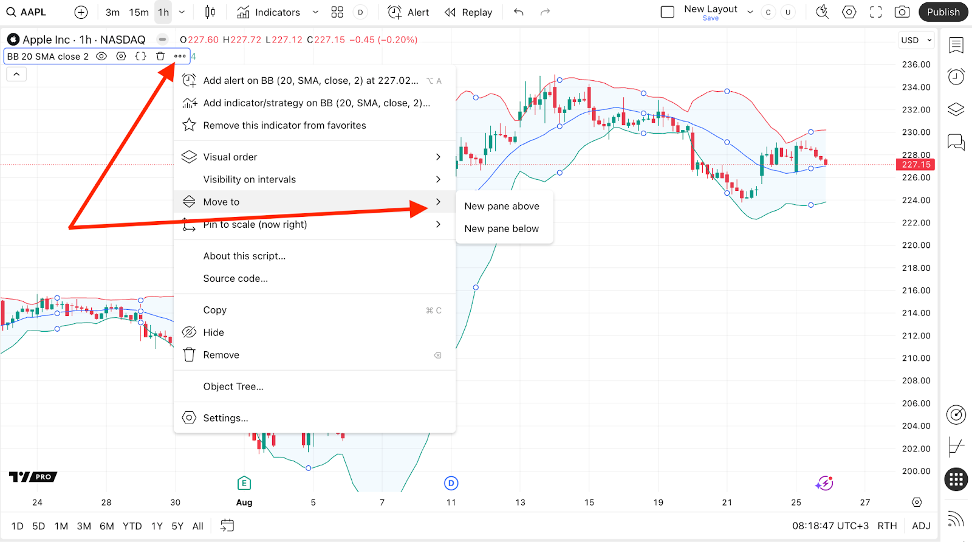Screen dimensions: 972x542
Task: Open fullscreen mode icon
Action: (x=875, y=12)
